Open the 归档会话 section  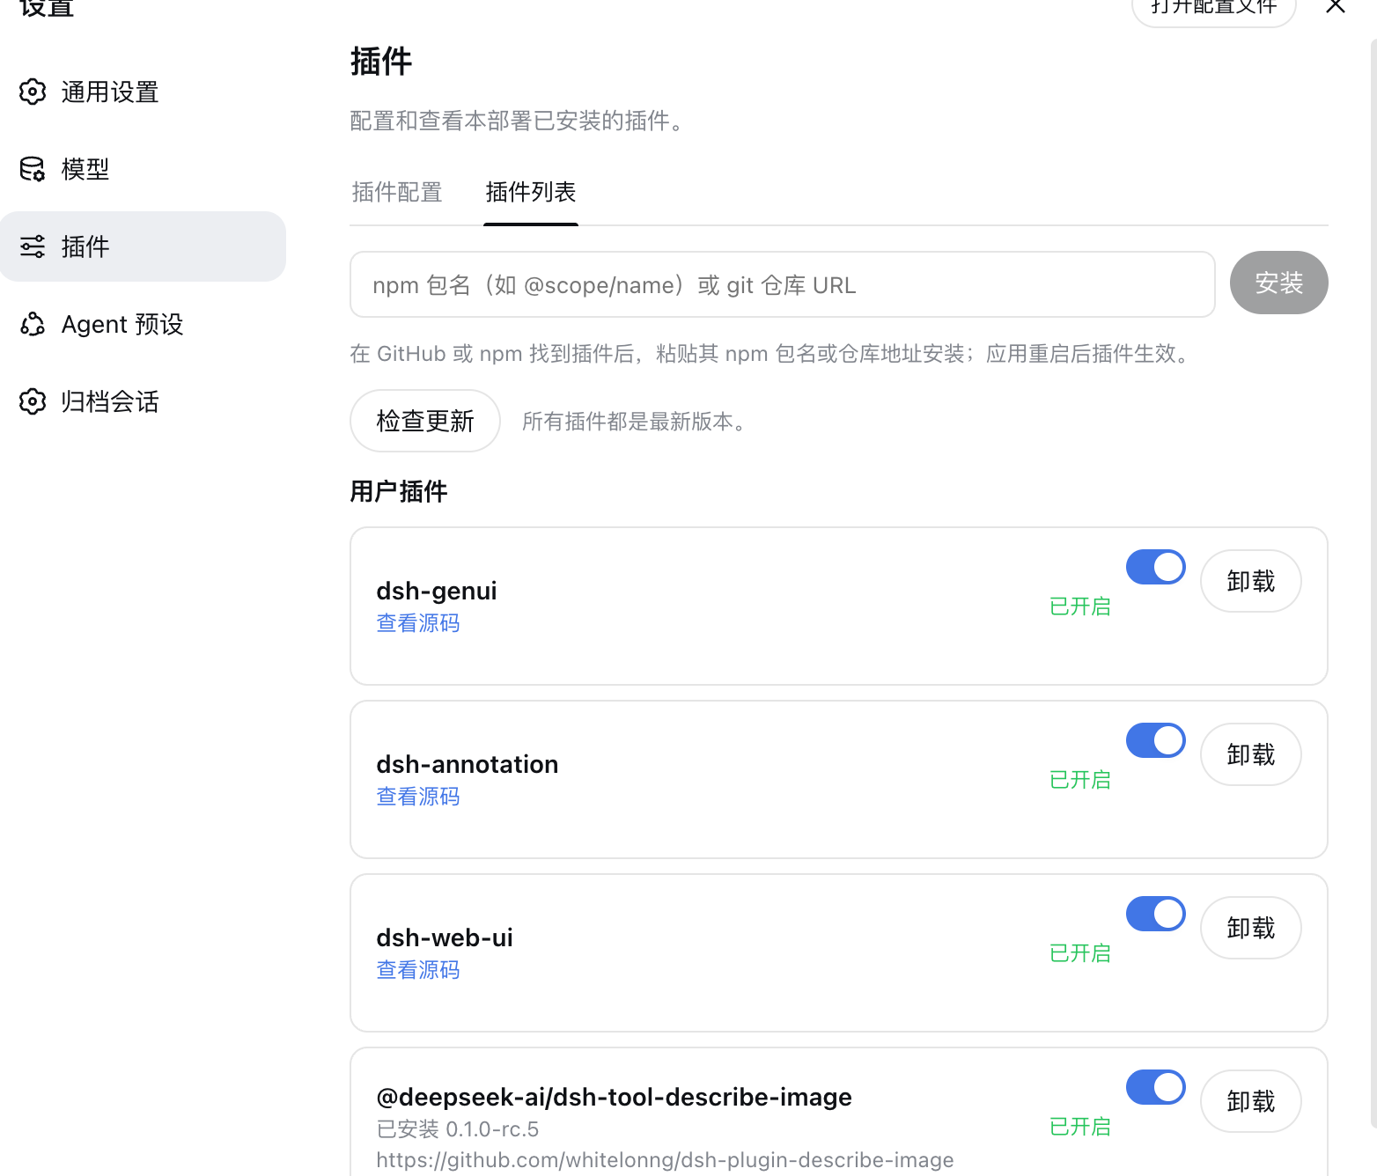143,401
